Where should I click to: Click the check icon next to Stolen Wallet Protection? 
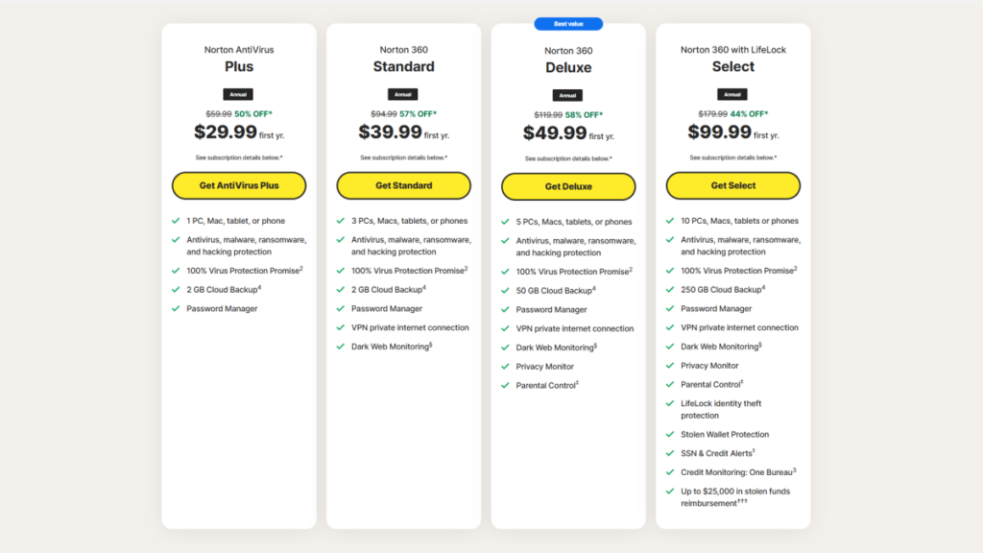[x=671, y=434]
